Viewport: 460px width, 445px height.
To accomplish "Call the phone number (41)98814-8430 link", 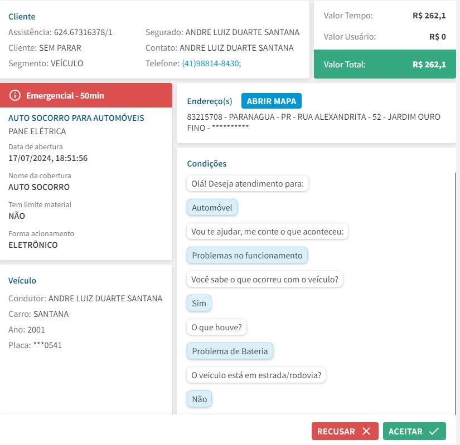I will click(211, 63).
